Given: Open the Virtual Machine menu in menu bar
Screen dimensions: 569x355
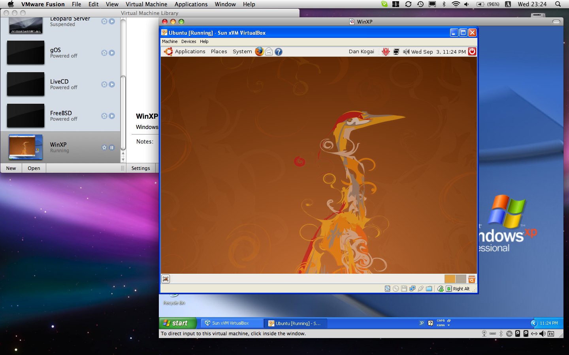Looking at the screenshot, I should [x=146, y=4].
